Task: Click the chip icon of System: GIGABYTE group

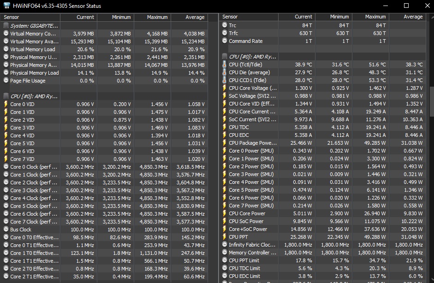Action: pyautogui.click(x=6, y=26)
